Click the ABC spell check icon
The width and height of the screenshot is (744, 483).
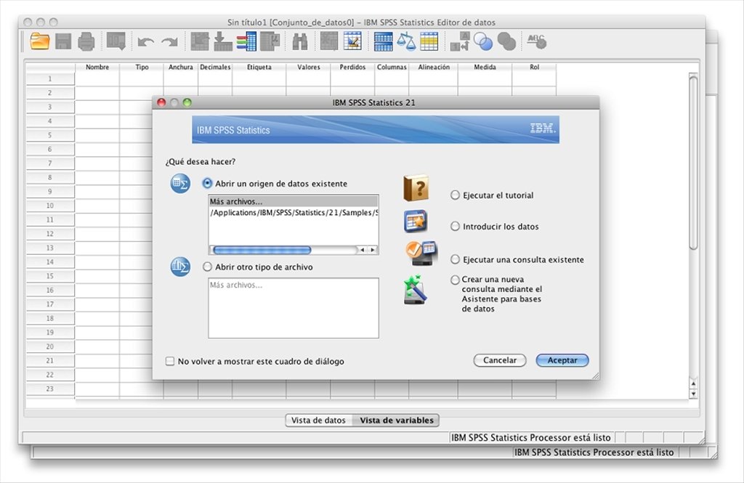537,41
